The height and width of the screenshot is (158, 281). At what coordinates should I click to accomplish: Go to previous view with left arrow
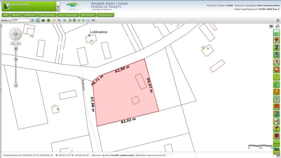79,20
